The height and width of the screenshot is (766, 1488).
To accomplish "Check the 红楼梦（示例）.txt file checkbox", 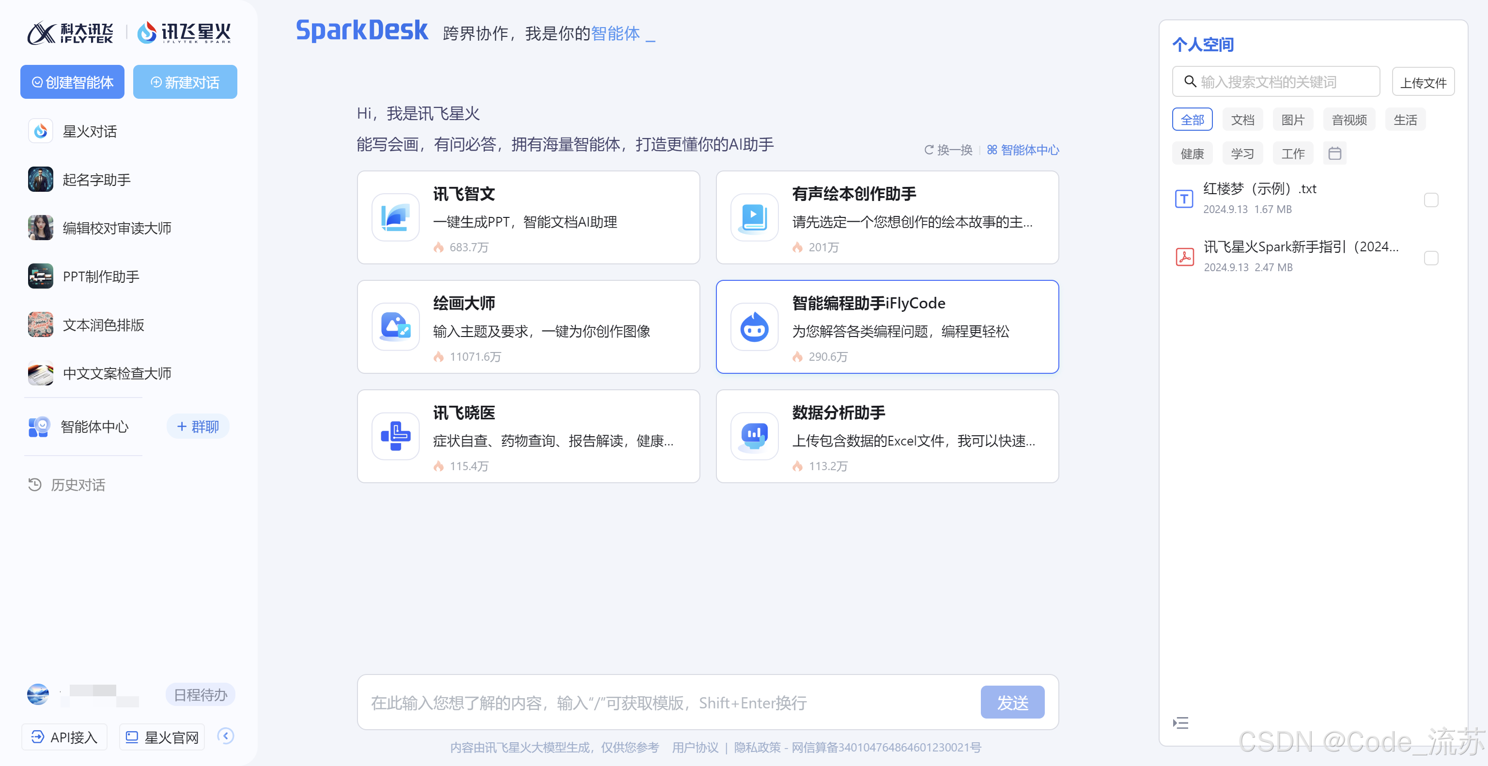I will pos(1431,199).
